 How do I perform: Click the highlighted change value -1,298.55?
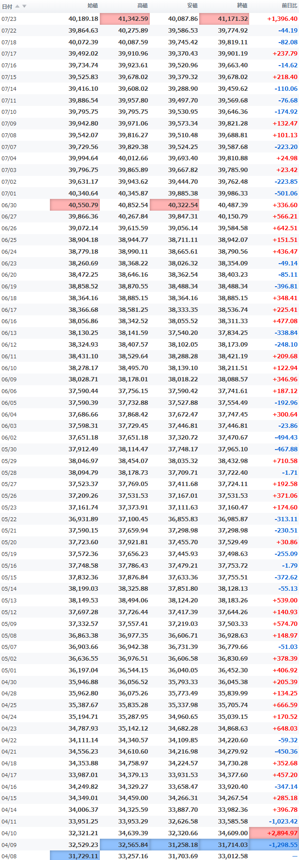coord(274,845)
